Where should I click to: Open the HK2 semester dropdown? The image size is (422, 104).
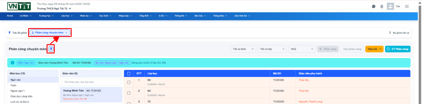pos(302,49)
